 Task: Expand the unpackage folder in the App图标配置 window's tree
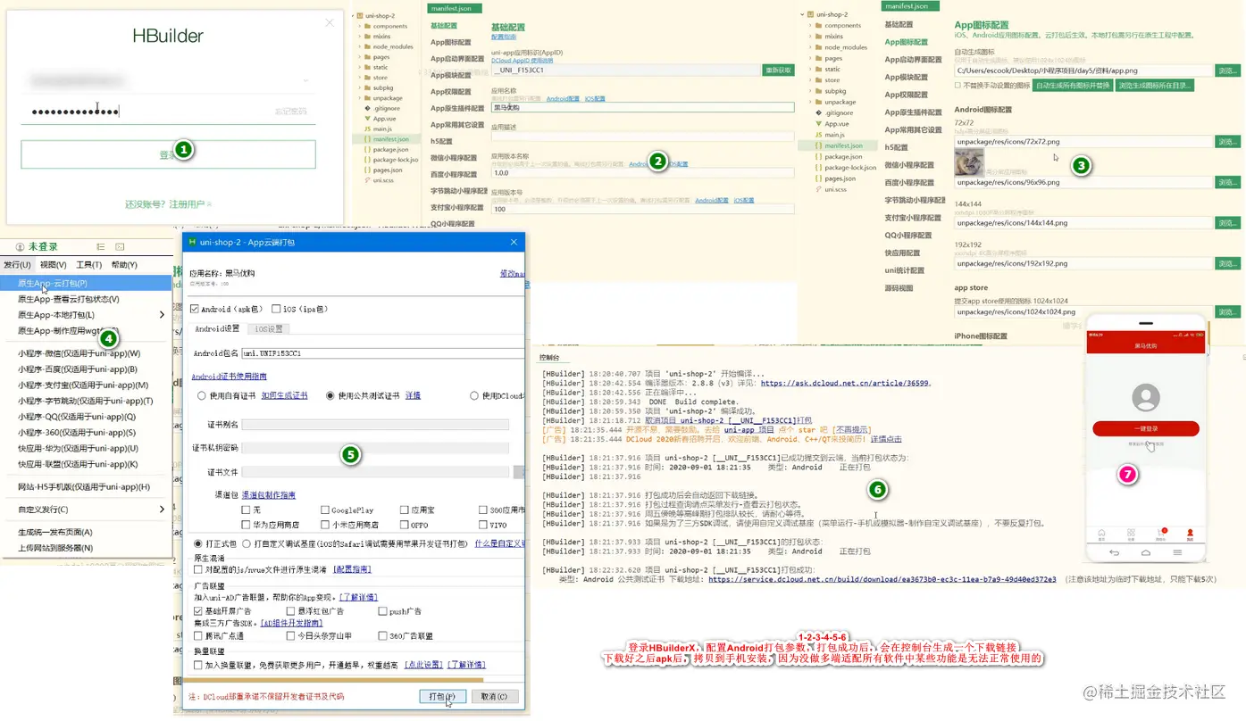click(811, 102)
